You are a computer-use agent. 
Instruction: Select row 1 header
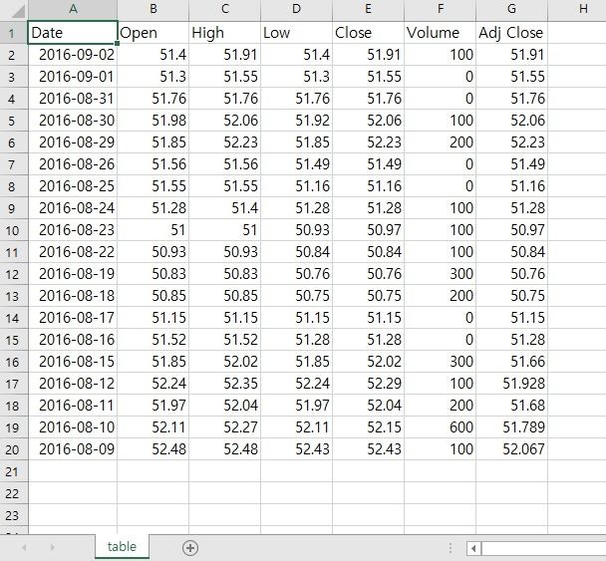(x=14, y=33)
